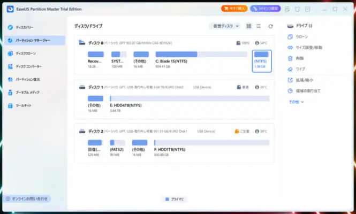Screen dimensions: 356x214
Task: Select the E: HDD4TB(NTFS) partition
Action: click(x=190, y=104)
